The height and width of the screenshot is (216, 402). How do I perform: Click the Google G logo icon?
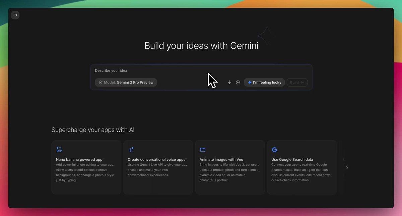point(274,150)
